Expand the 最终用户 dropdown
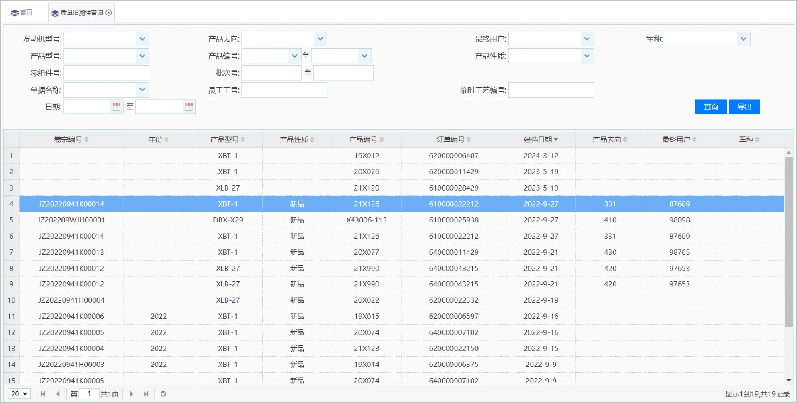The width and height of the screenshot is (797, 403). [587, 39]
